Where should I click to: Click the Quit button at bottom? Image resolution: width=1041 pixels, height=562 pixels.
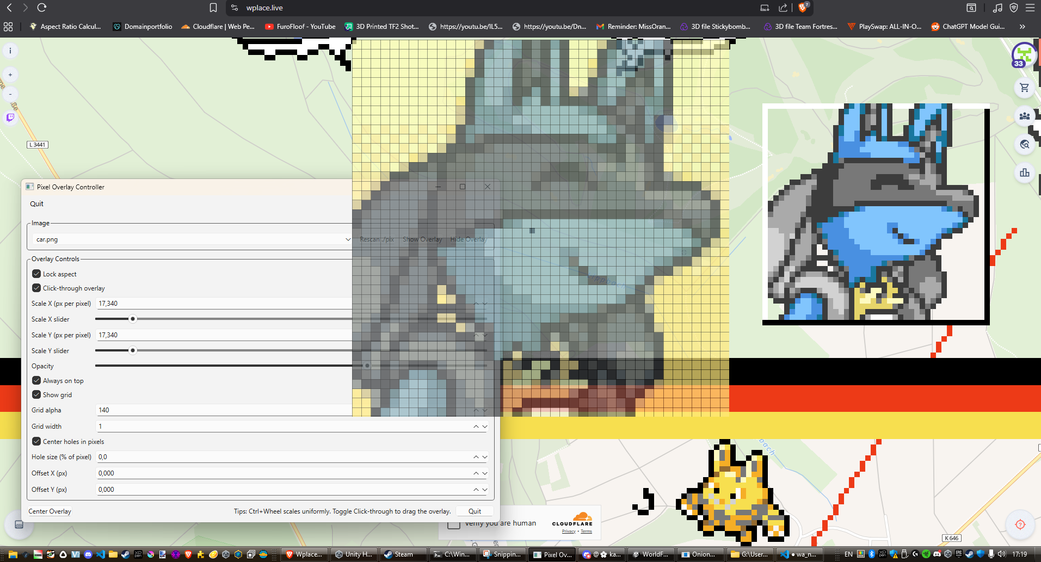coord(475,511)
